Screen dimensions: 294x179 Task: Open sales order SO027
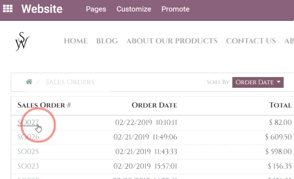click(x=28, y=122)
